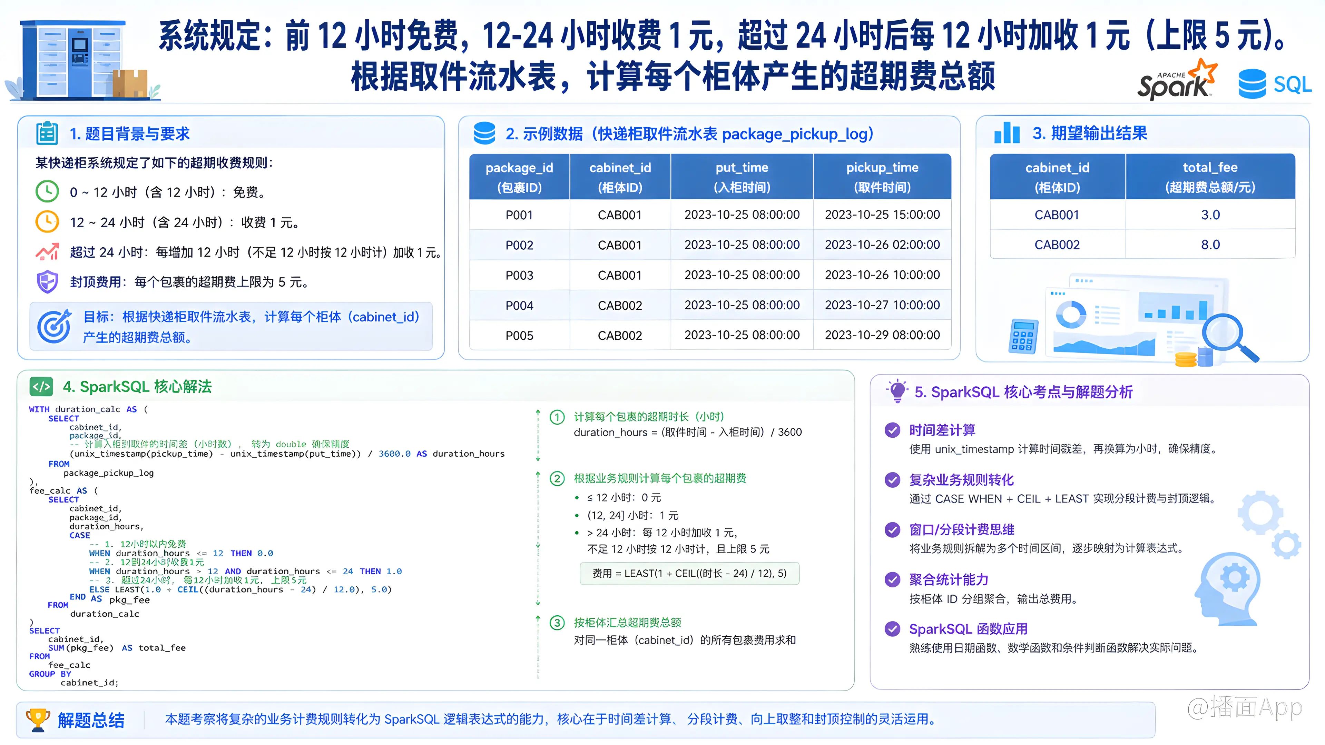This screenshot has width=1325, height=745.
Task: Click pickup time 2023-10-27 10:00:00
Action: point(882,305)
